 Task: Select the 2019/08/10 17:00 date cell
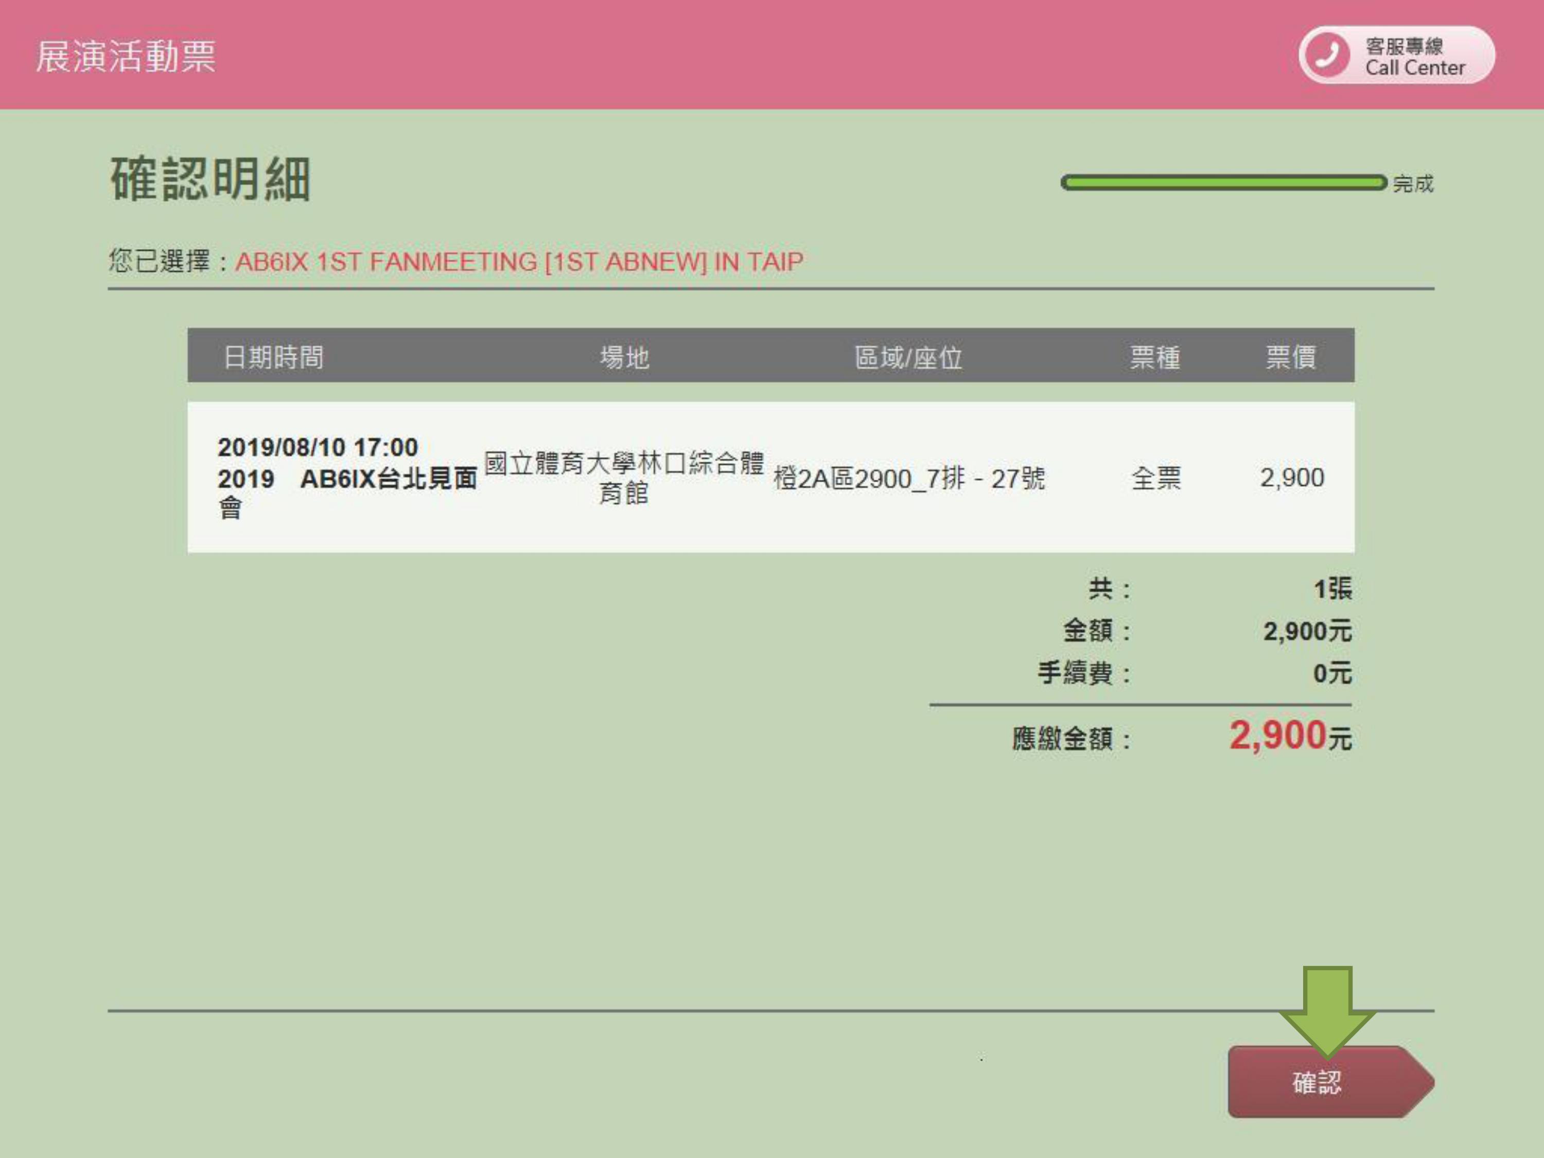click(318, 447)
